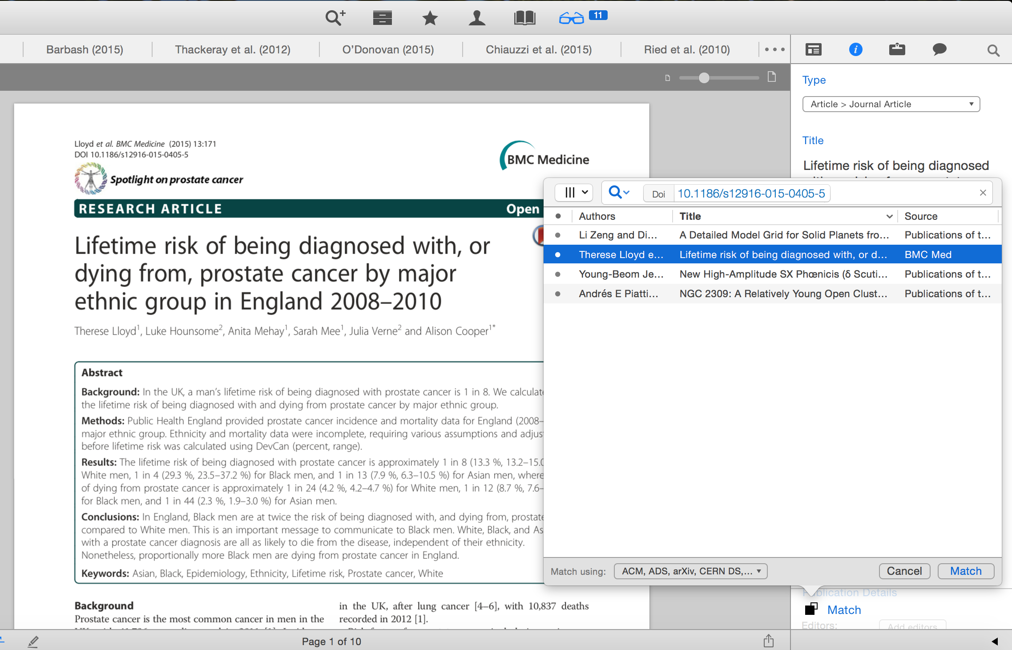The height and width of the screenshot is (650, 1012).
Task: Click the Match button in popup
Action: tap(966, 571)
